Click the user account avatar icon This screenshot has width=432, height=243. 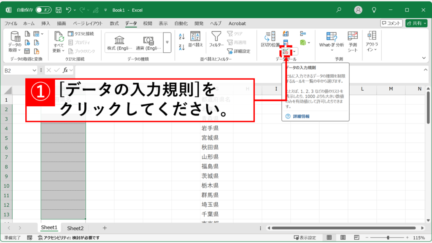coord(358,10)
